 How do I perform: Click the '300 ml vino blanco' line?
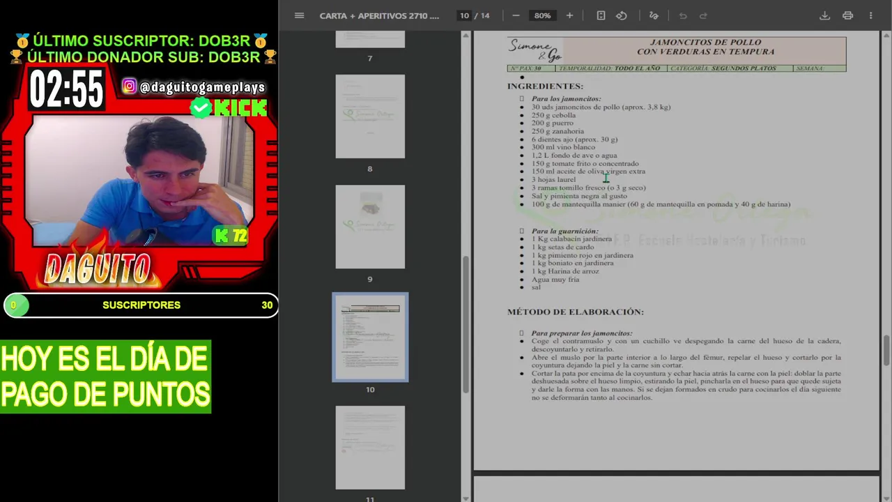click(563, 147)
